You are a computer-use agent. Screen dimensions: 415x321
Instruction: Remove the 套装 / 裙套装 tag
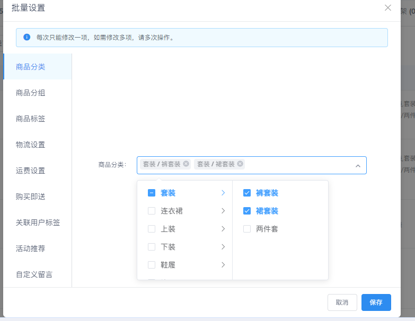240,164
